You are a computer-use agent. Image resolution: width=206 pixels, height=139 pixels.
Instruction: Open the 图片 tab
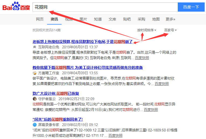(x=83, y=19)
